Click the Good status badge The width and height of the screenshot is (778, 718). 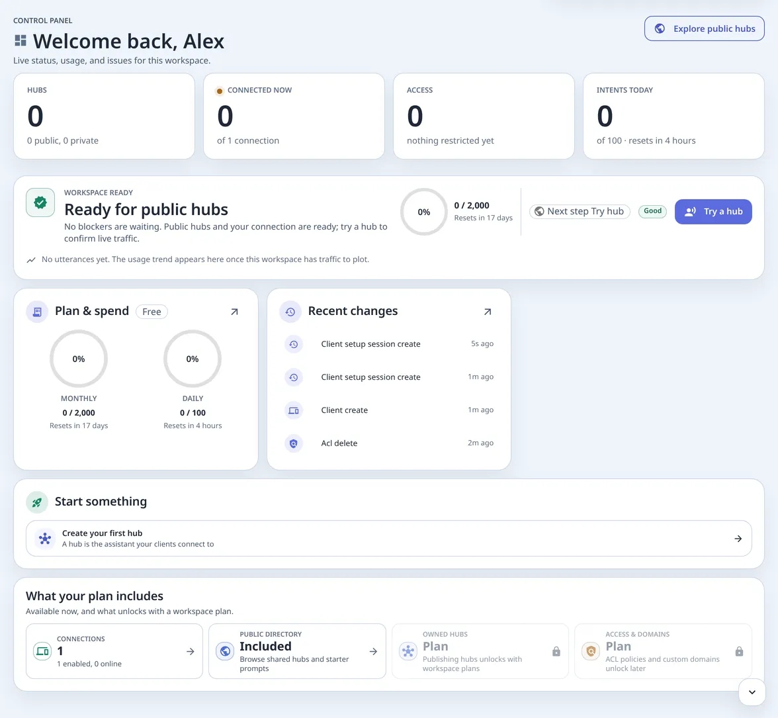(x=652, y=211)
